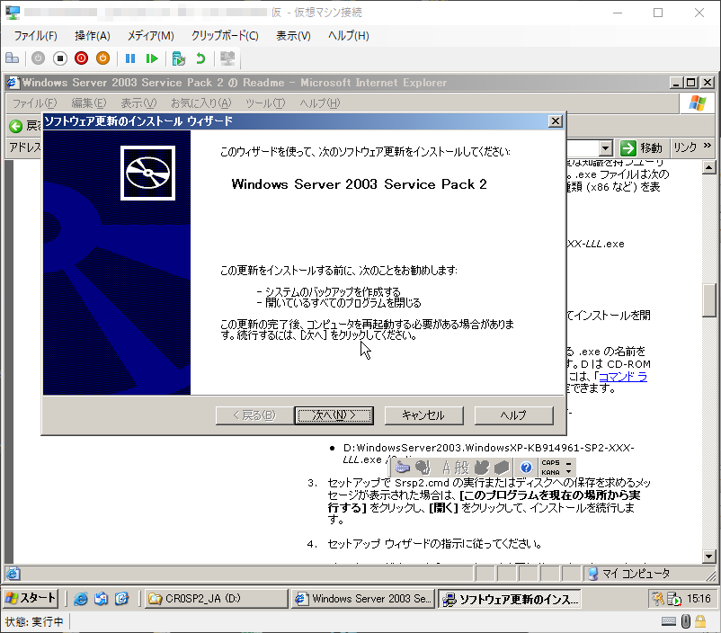Toggle KANA on IME language bar
Viewport: 721px width, 633px height.
point(550,472)
